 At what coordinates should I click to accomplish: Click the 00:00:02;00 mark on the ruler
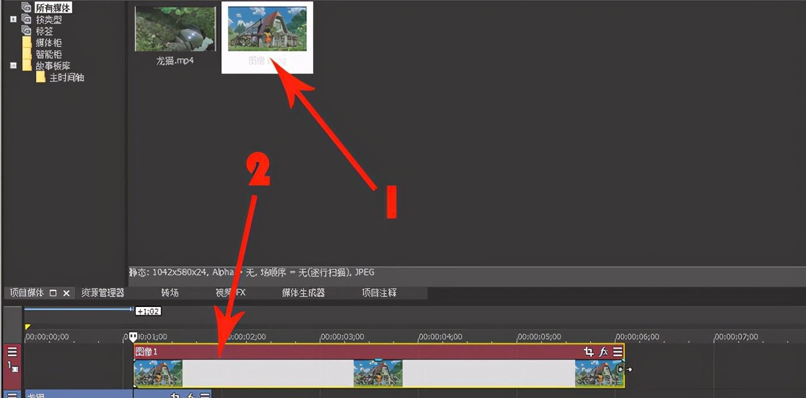(x=245, y=336)
